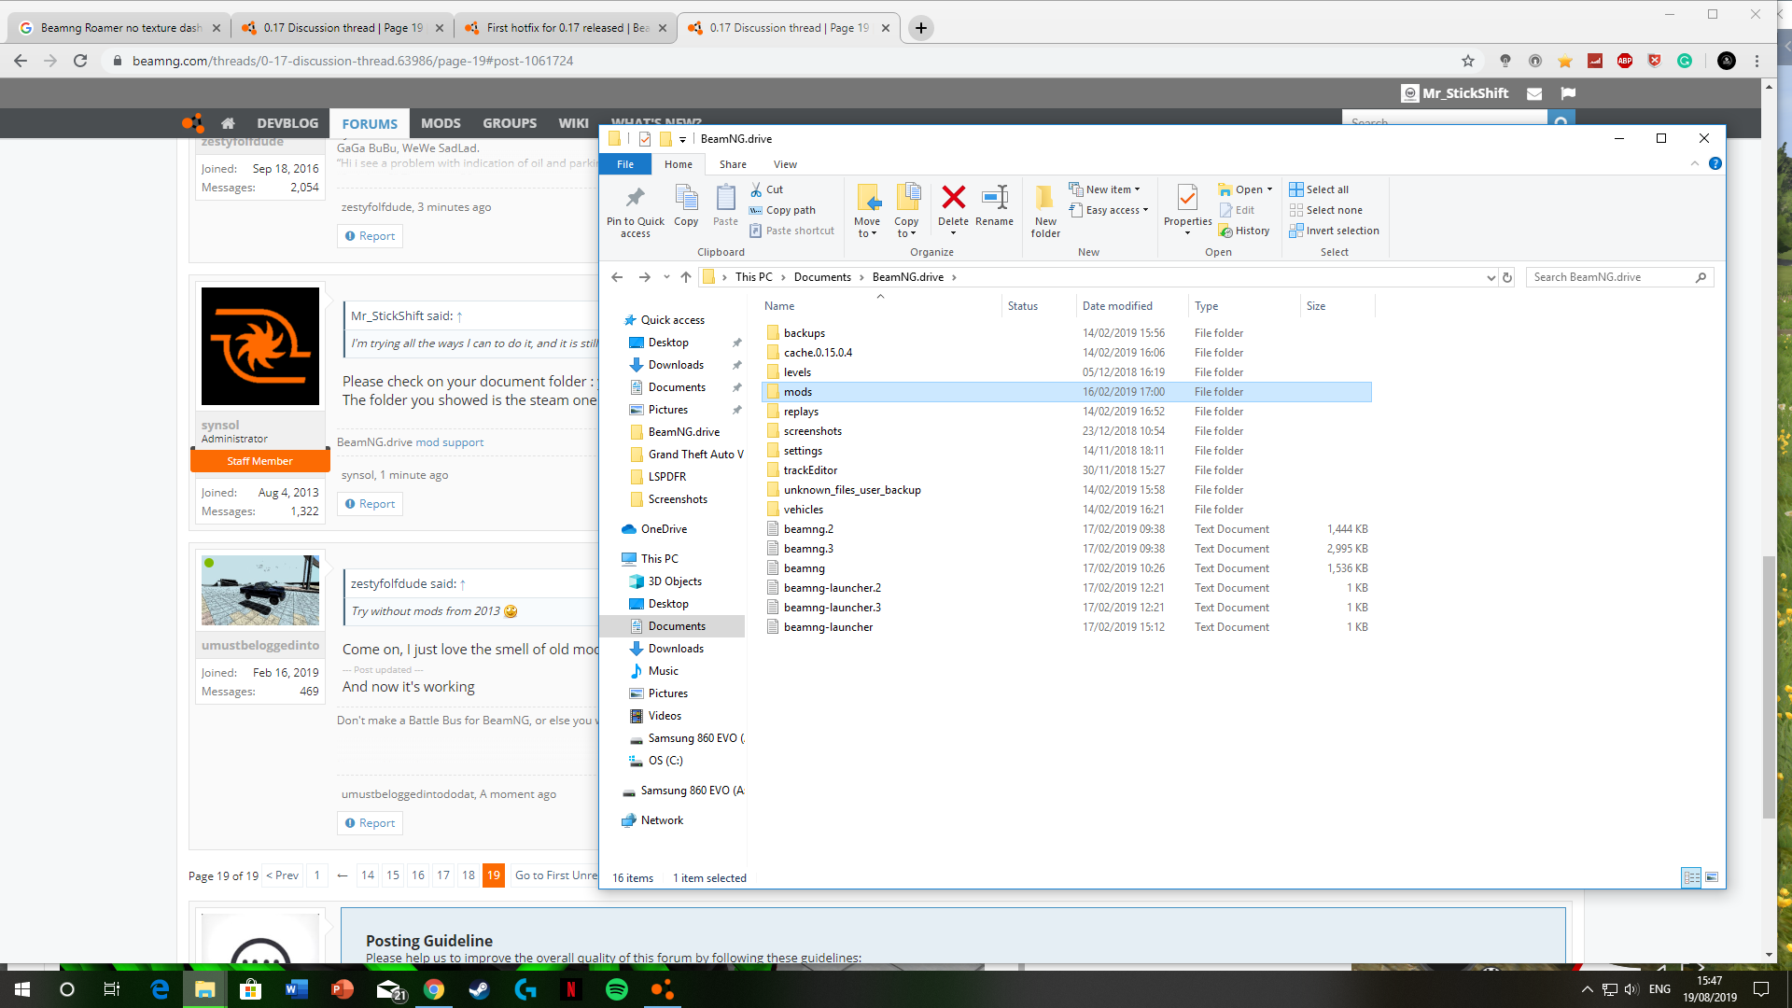This screenshot has height=1008, width=1792.
Task: Open Windows notification center
Action: click(x=1761, y=989)
